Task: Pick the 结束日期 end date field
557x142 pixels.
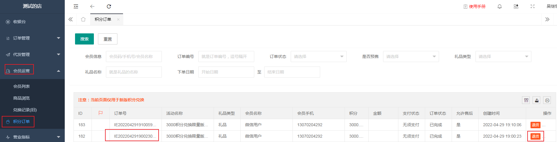Action: (x=292, y=72)
